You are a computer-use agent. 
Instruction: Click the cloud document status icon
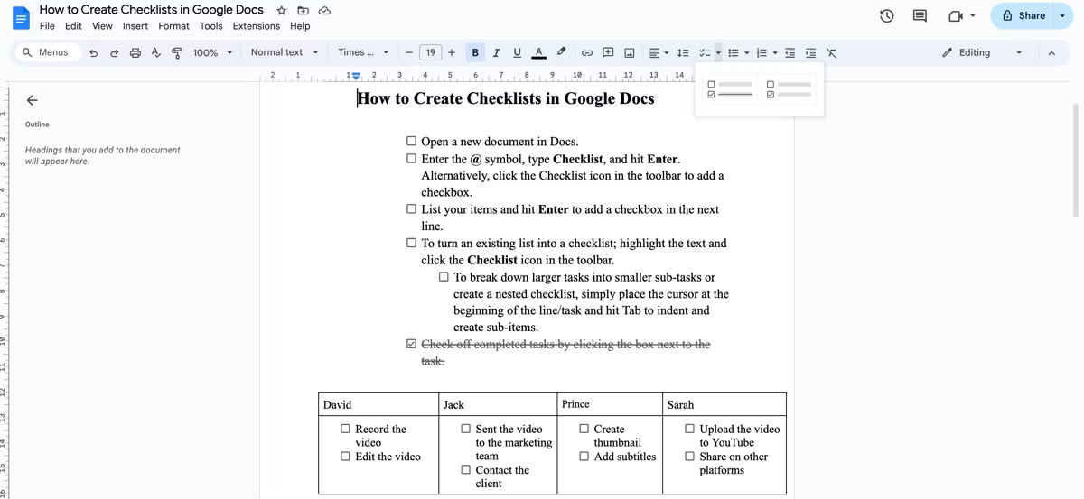coord(324,11)
